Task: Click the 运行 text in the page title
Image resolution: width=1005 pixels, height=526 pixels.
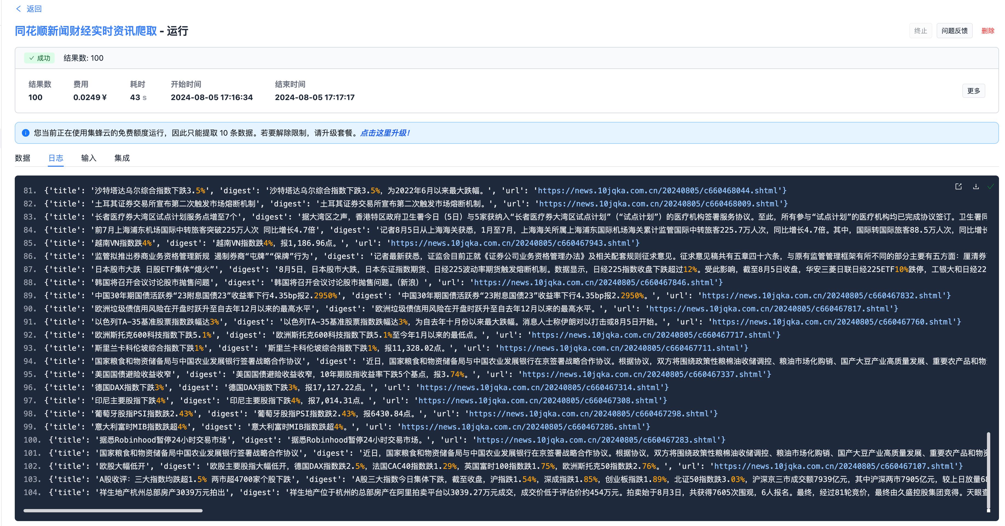Action: [177, 31]
